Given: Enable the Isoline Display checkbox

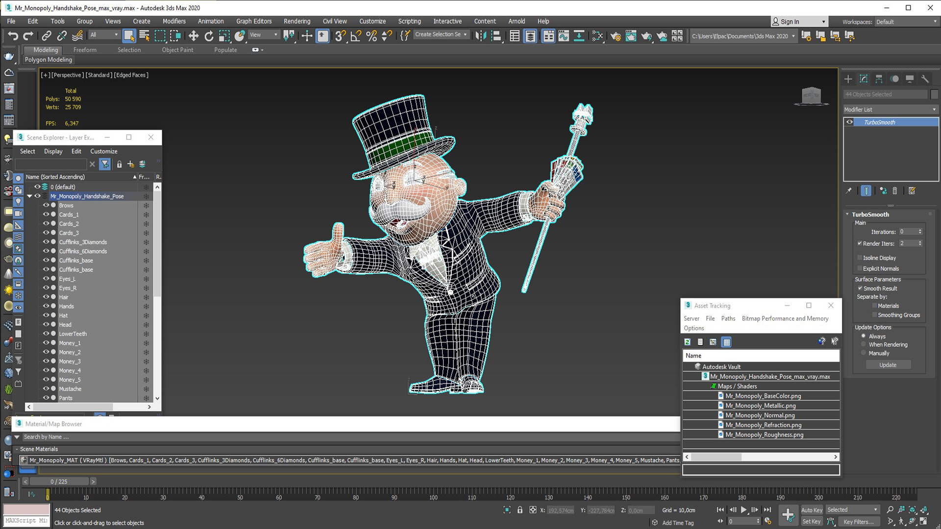Looking at the screenshot, I should (x=860, y=258).
